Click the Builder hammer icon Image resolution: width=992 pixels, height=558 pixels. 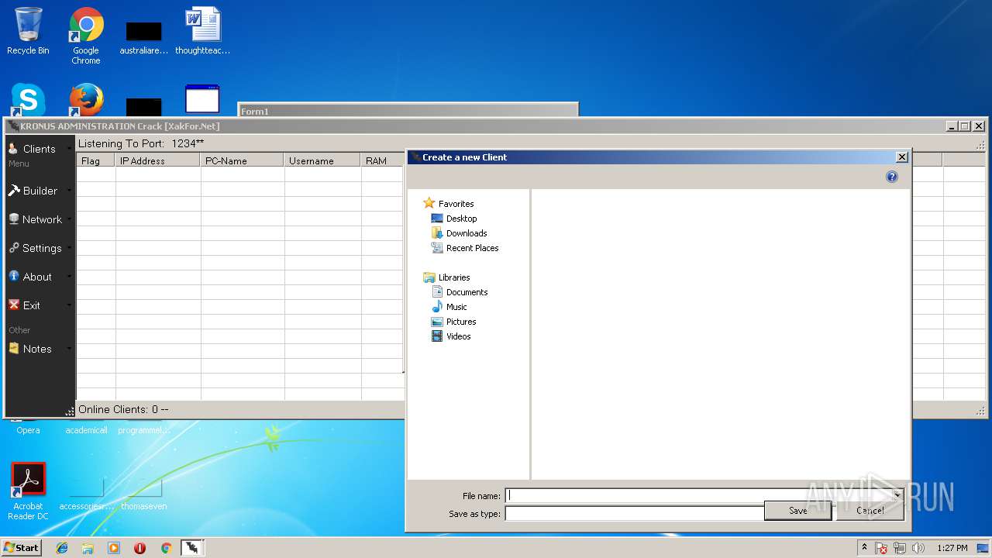pos(13,190)
